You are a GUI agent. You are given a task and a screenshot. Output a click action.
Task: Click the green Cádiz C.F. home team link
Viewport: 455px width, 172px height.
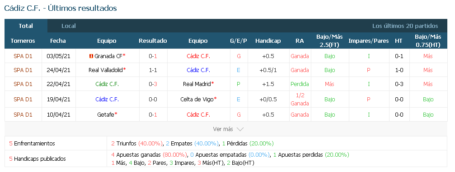point(108,84)
